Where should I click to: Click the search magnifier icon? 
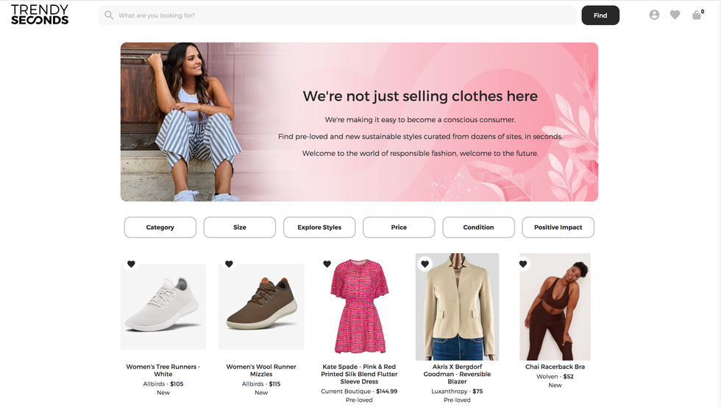(x=109, y=15)
